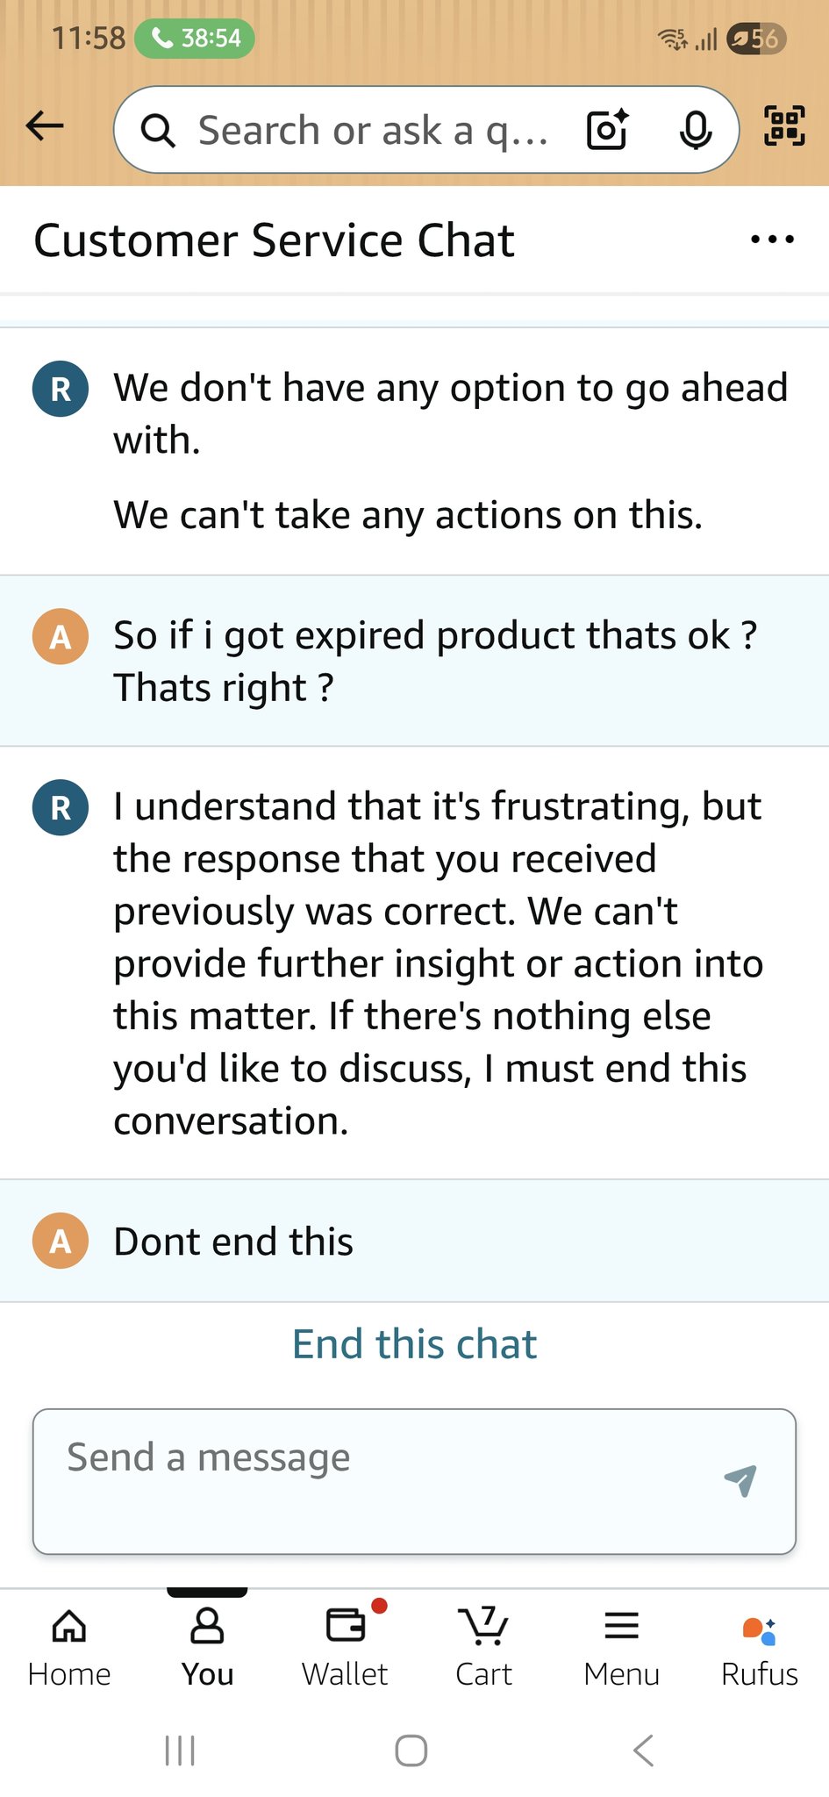Open the QR code scanner icon
Viewport: 829px width, 1797px height.
pos(783,125)
